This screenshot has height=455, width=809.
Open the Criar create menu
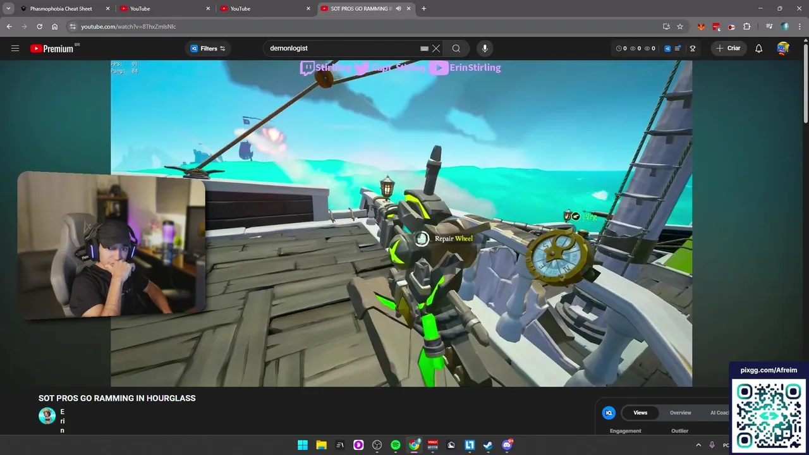point(728,48)
